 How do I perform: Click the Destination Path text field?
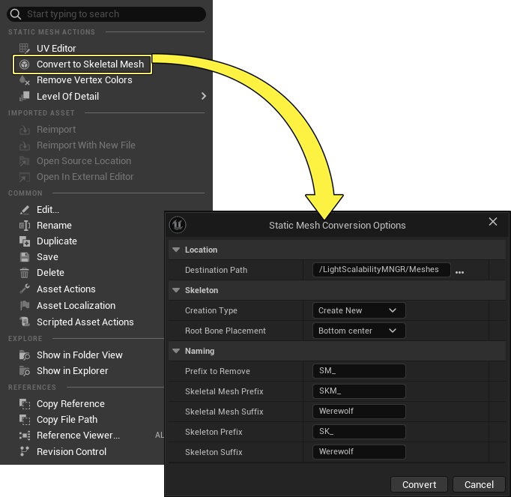(381, 270)
